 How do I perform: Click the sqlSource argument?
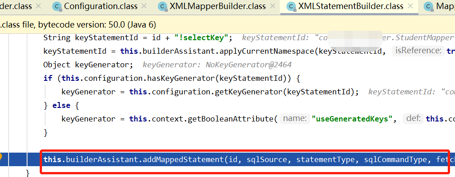coord(266,159)
